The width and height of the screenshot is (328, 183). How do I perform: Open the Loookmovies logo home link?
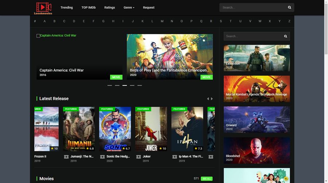[43, 8]
